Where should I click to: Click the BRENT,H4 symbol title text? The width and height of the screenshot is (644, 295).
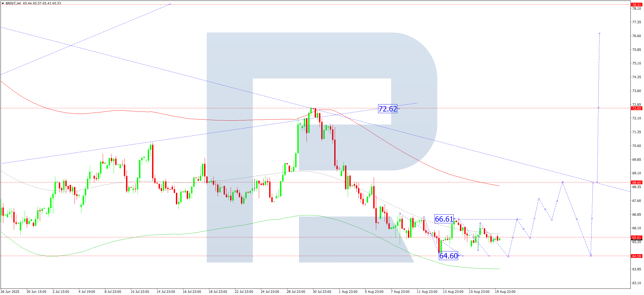[13, 4]
